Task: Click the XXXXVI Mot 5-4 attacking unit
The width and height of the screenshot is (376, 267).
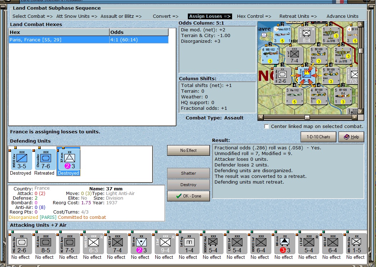Action: pyautogui.click(x=213, y=243)
